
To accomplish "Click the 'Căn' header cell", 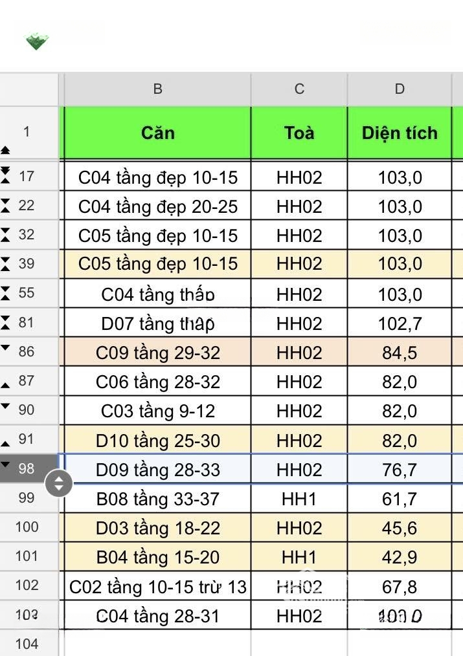I will coord(157,133).
